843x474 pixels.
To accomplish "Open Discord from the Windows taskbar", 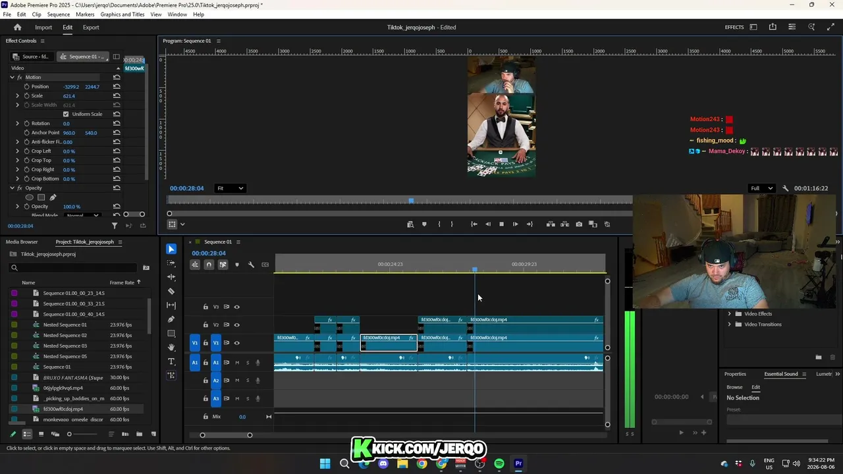I will pos(383,463).
